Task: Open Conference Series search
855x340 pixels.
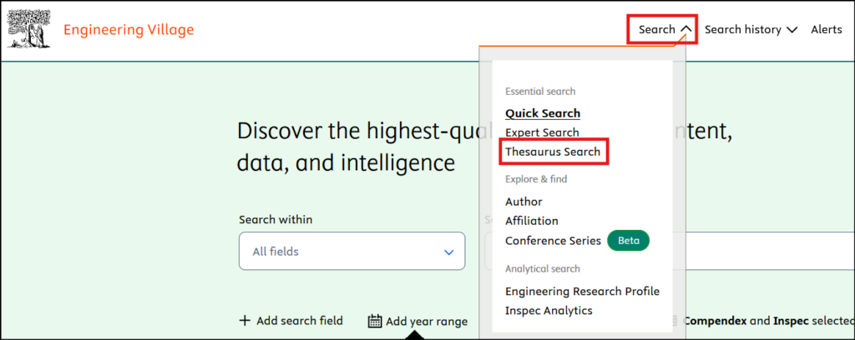Action: click(553, 241)
